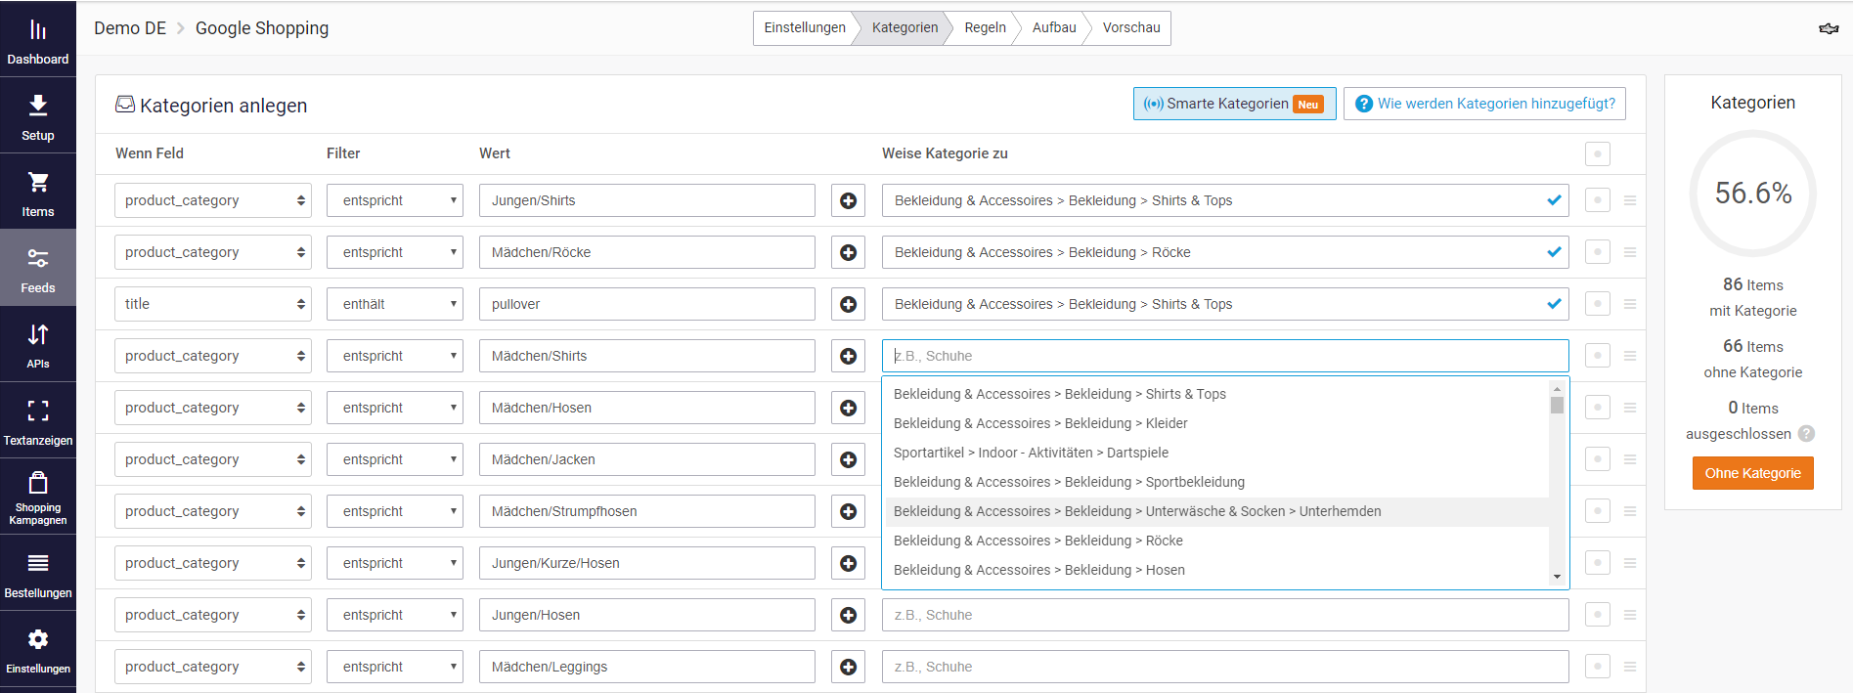The image size is (1853, 693).
Task: Add value with plus for Mädchen/Strumpfhosen row
Action: click(848, 511)
